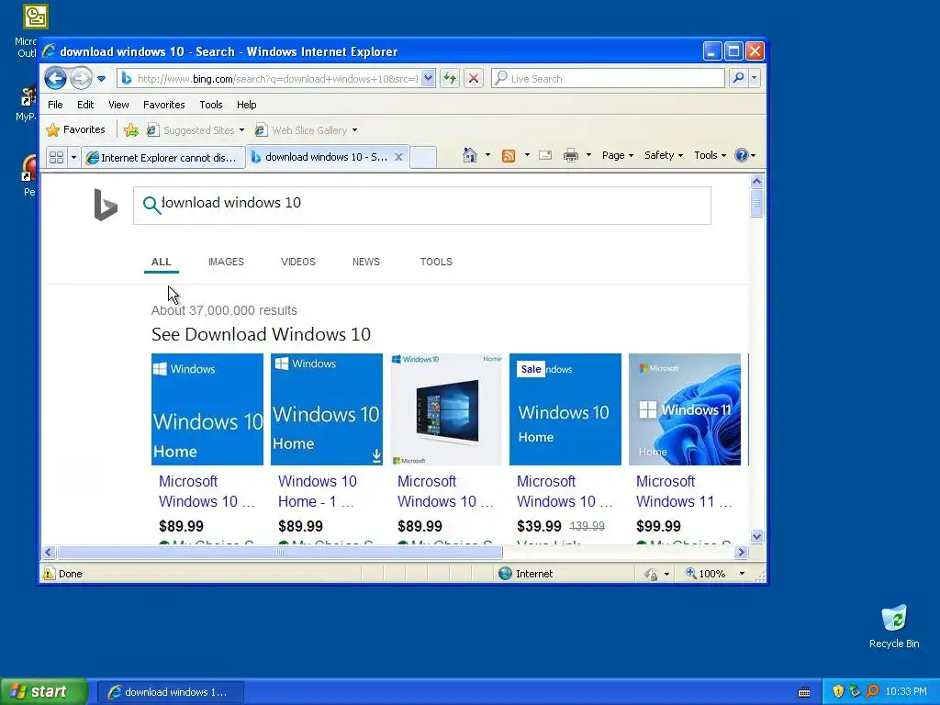
Task: Close the download windows 10 tab
Action: pyautogui.click(x=398, y=156)
